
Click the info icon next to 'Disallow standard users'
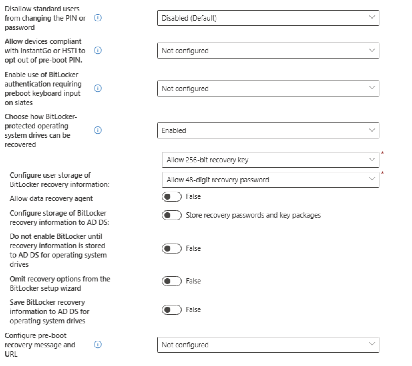point(98,19)
